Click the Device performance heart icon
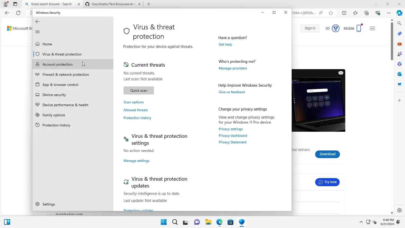 [37, 105]
